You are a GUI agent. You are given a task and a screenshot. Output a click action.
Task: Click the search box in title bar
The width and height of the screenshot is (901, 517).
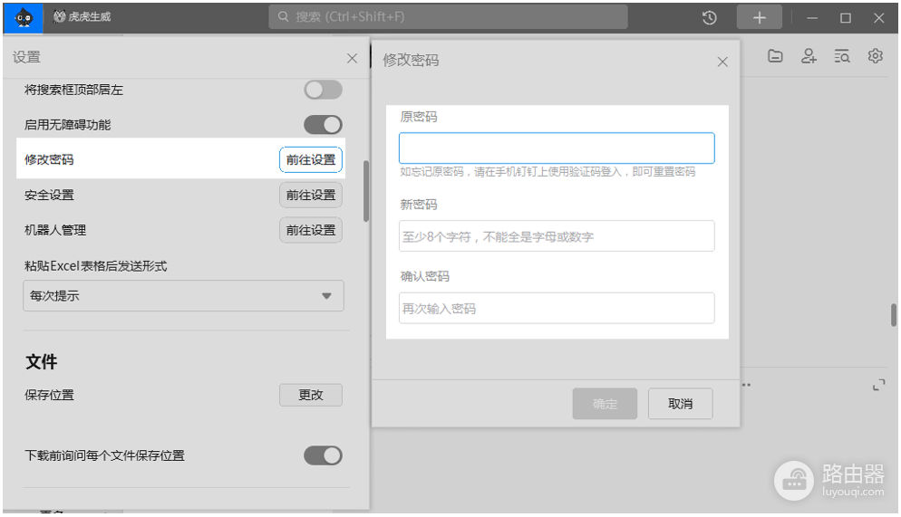pos(448,17)
